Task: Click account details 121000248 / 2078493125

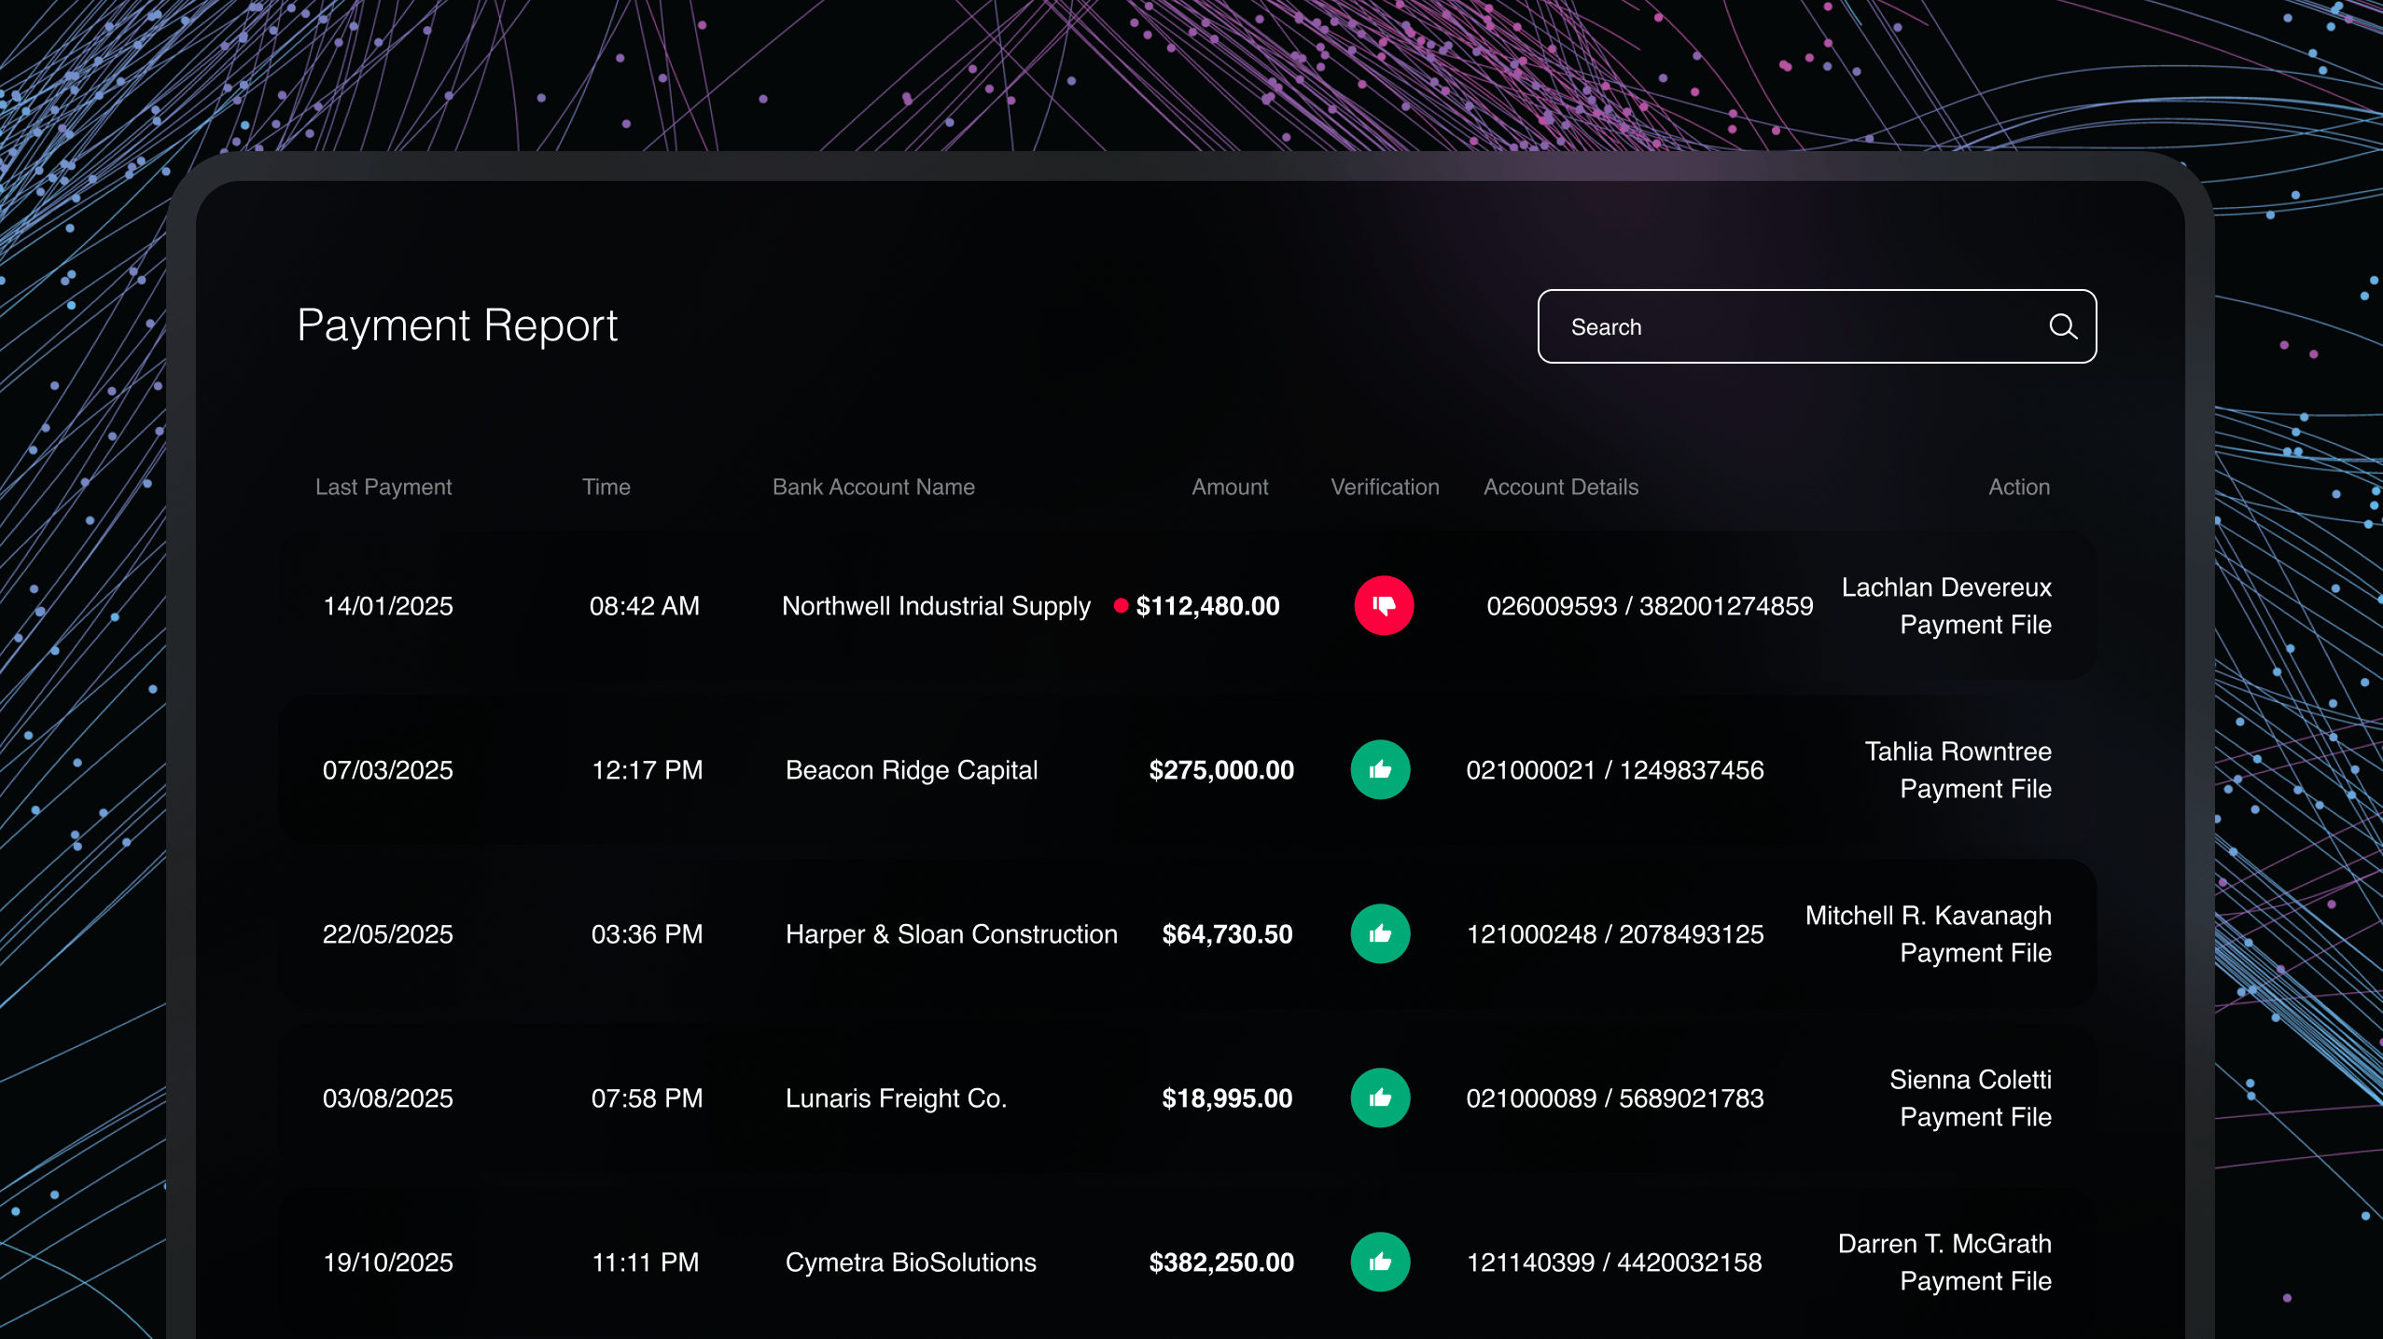Action: point(1615,934)
